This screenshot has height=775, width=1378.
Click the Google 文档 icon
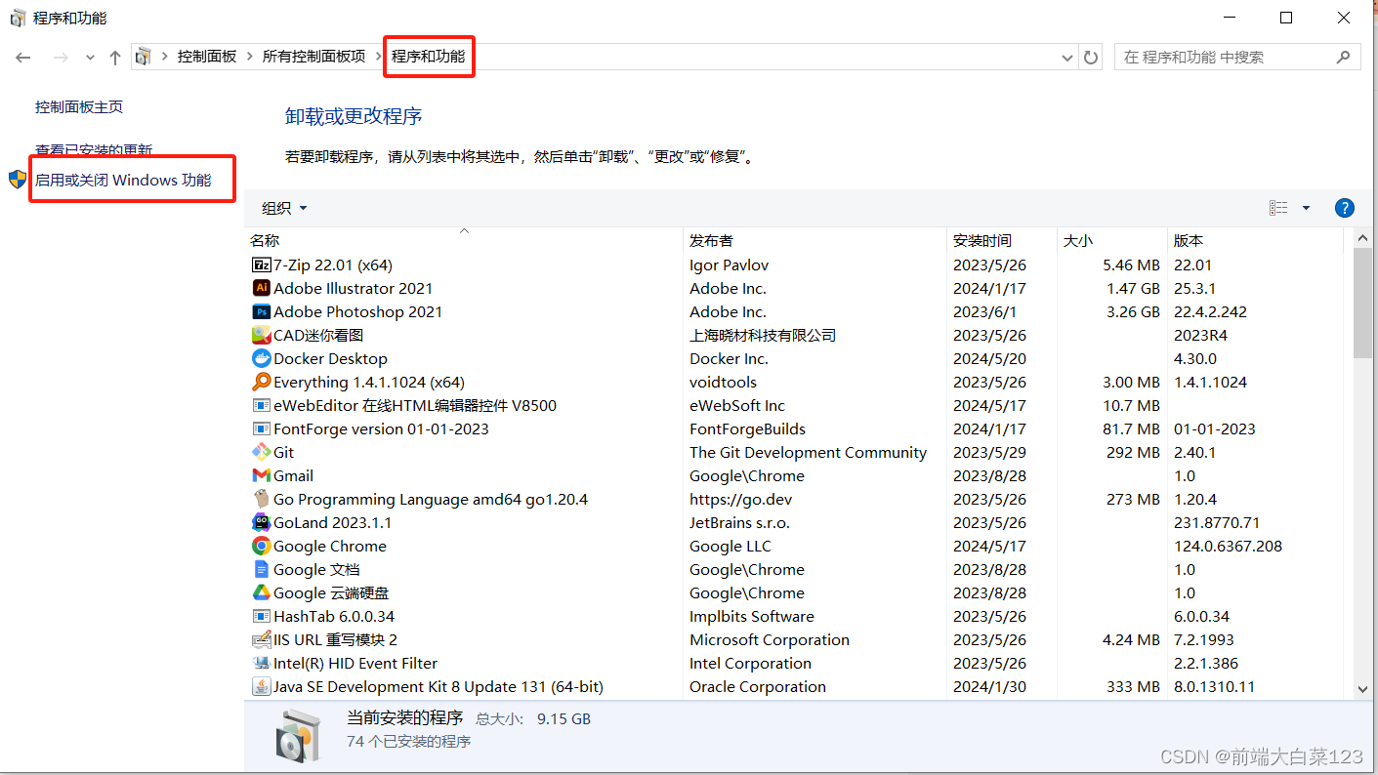[261, 569]
